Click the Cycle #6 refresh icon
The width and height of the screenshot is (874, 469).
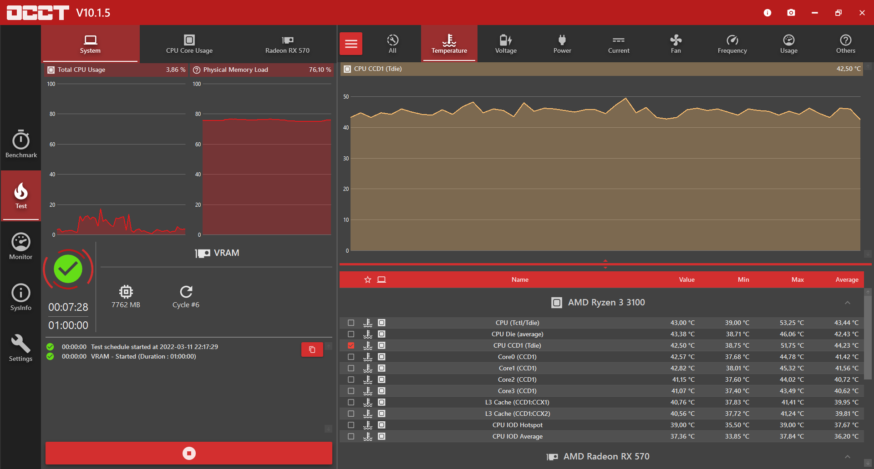click(186, 291)
